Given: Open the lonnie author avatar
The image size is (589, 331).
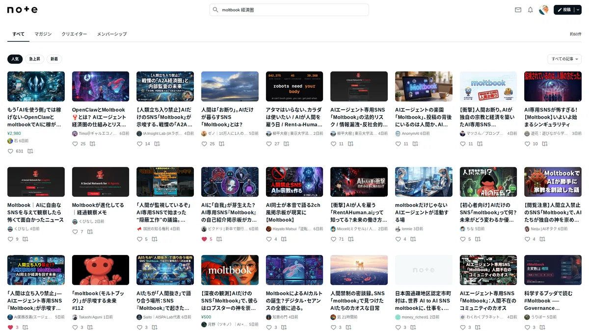Looking at the screenshot, I should coord(398,229).
